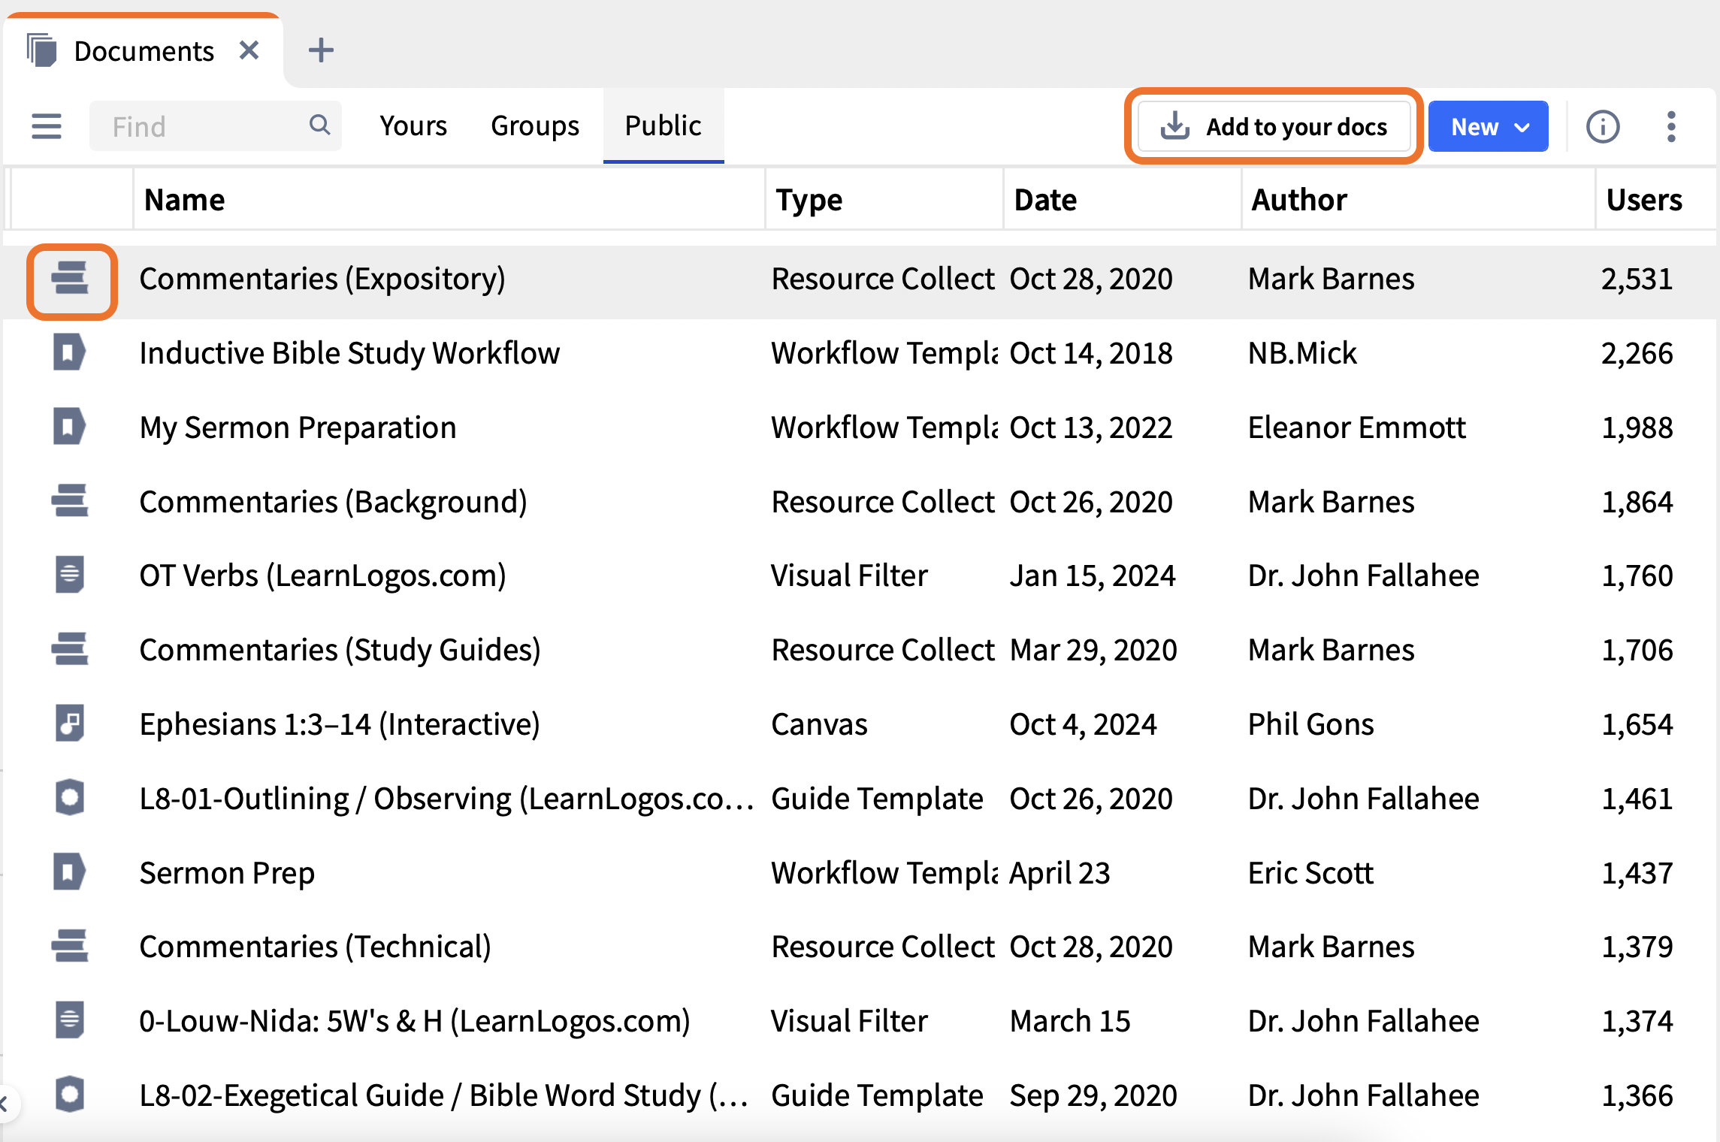Select the Public tab

click(664, 125)
